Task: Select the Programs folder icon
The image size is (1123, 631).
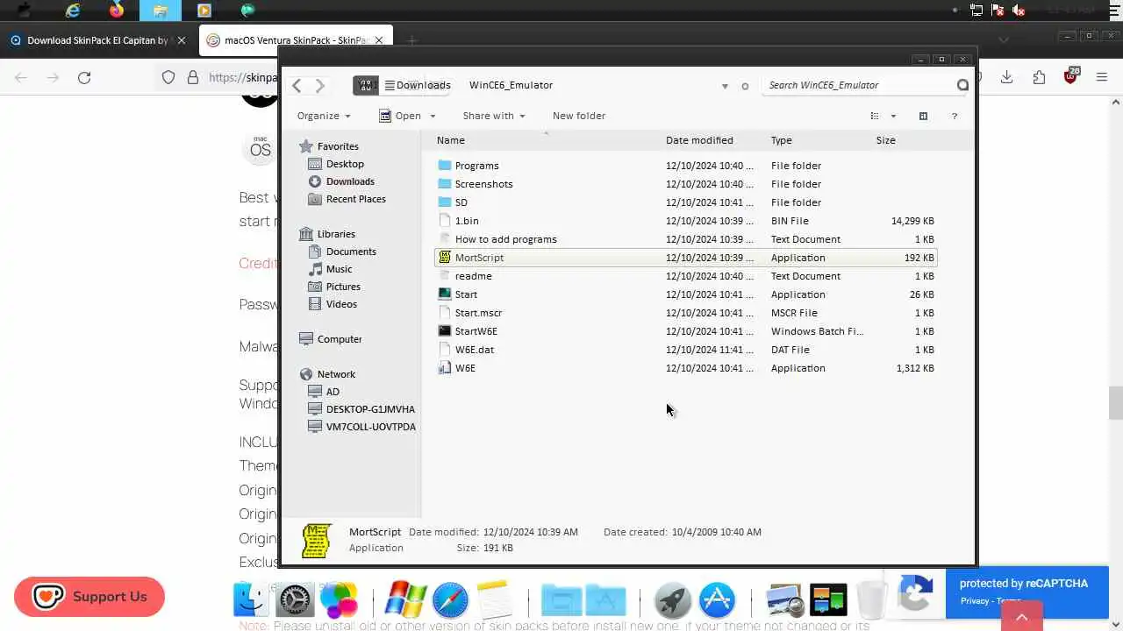Action: pyautogui.click(x=445, y=166)
